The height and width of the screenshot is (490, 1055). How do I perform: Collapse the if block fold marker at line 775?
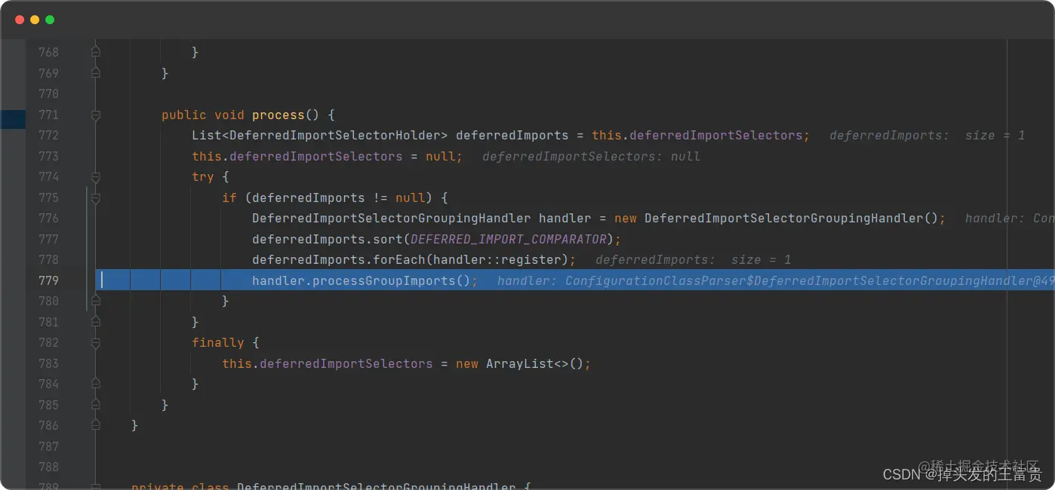click(x=95, y=198)
